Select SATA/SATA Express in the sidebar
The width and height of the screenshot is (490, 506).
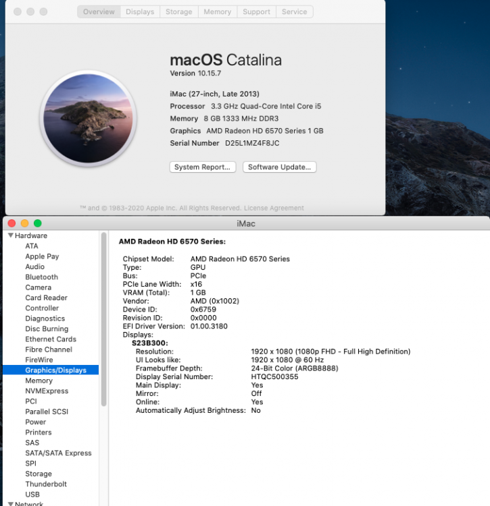(x=59, y=453)
